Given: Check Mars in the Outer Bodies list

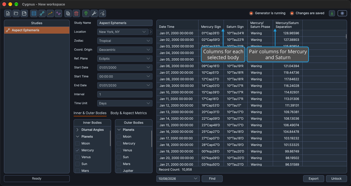Looking at the screenshot, I should click(x=119, y=164).
